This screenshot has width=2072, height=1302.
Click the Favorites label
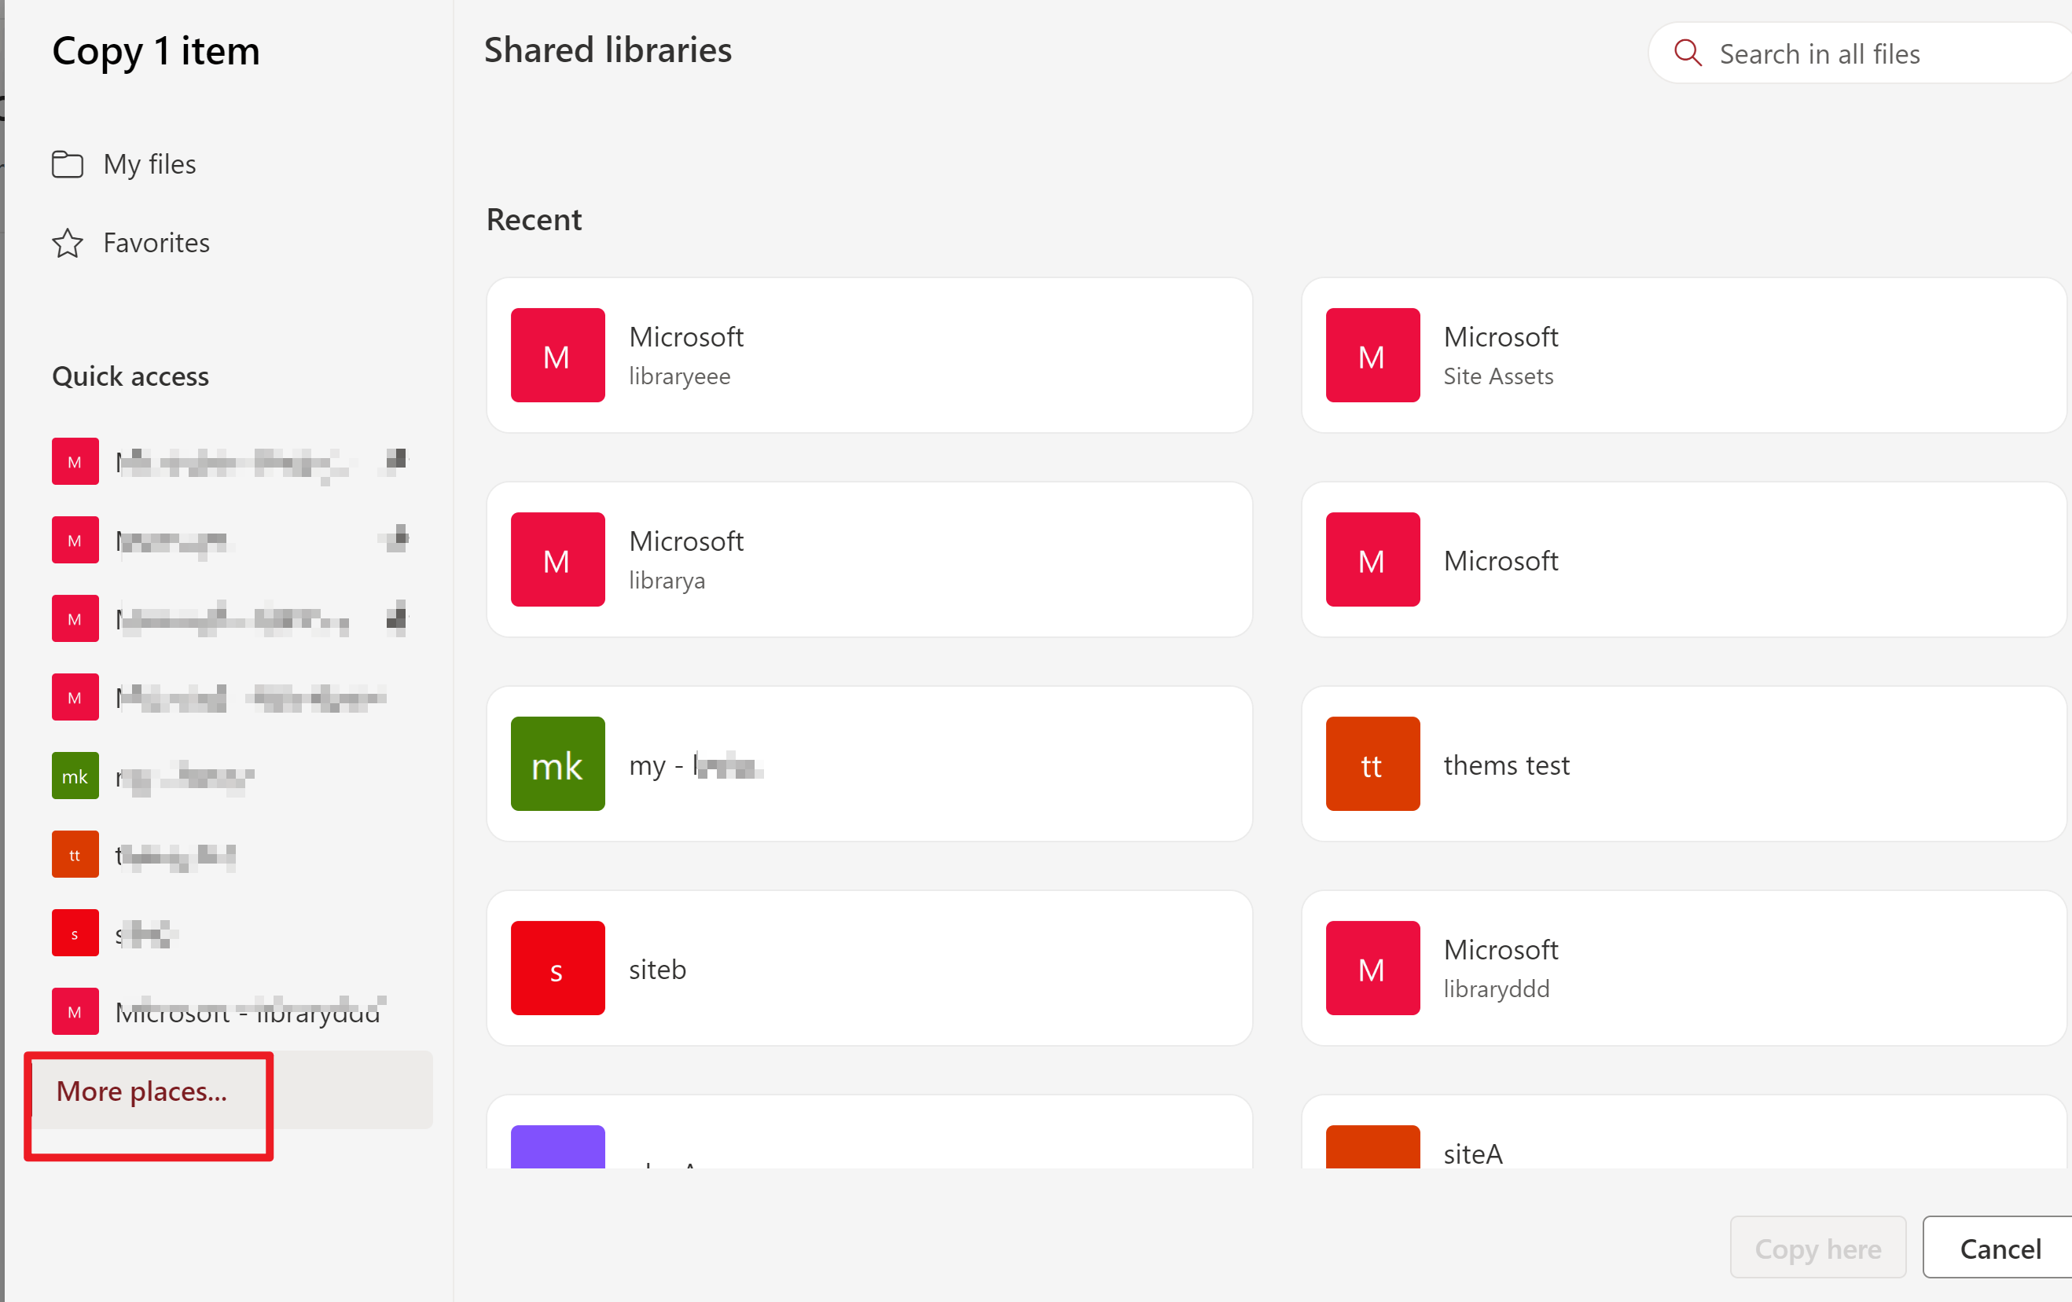[x=156, y=244]
